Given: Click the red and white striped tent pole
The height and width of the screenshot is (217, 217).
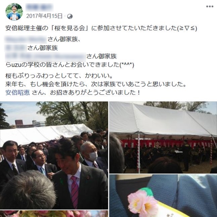Looking at the screenshot, I should pos(138,151).
